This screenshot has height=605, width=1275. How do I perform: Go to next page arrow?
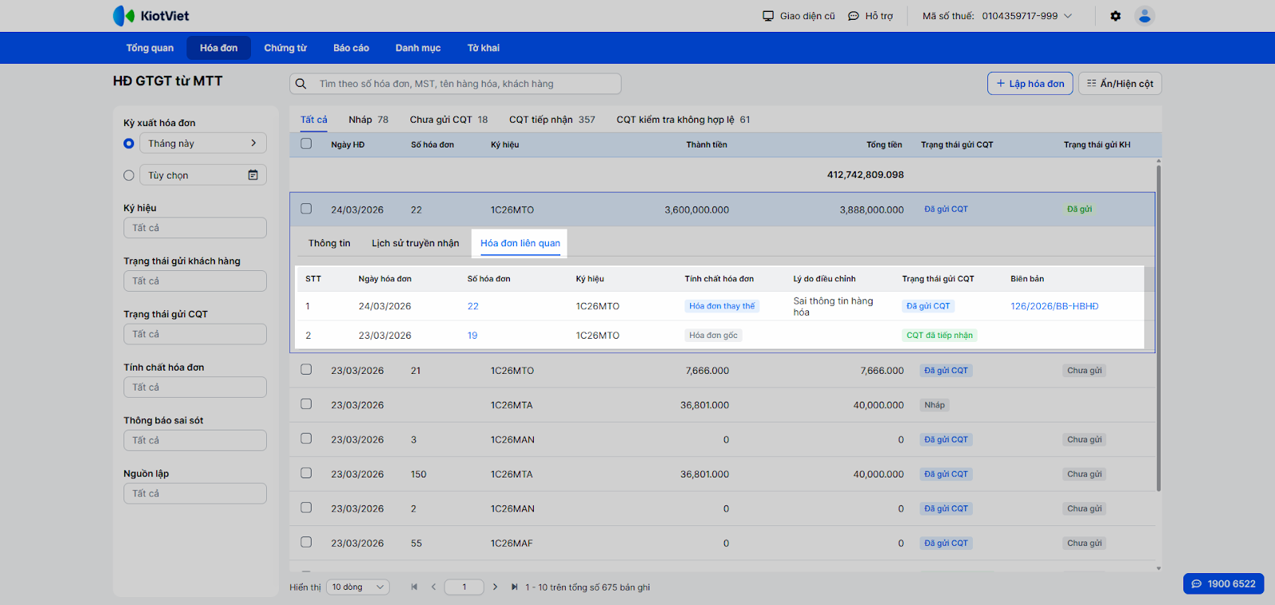tap(495, 587)
